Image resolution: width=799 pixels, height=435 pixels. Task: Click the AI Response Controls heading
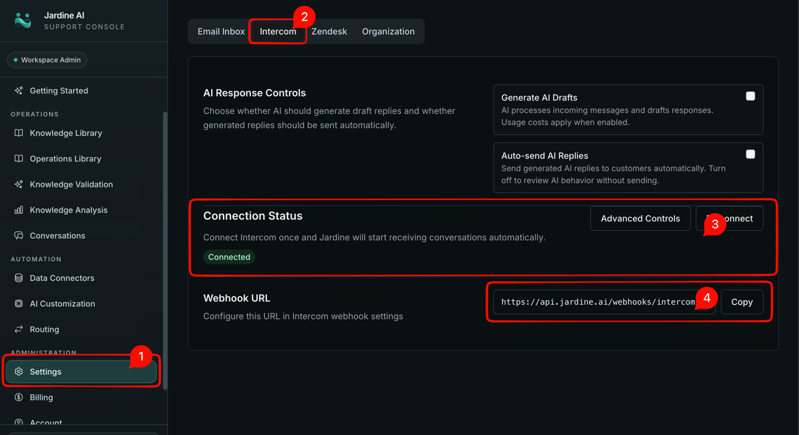255,93
